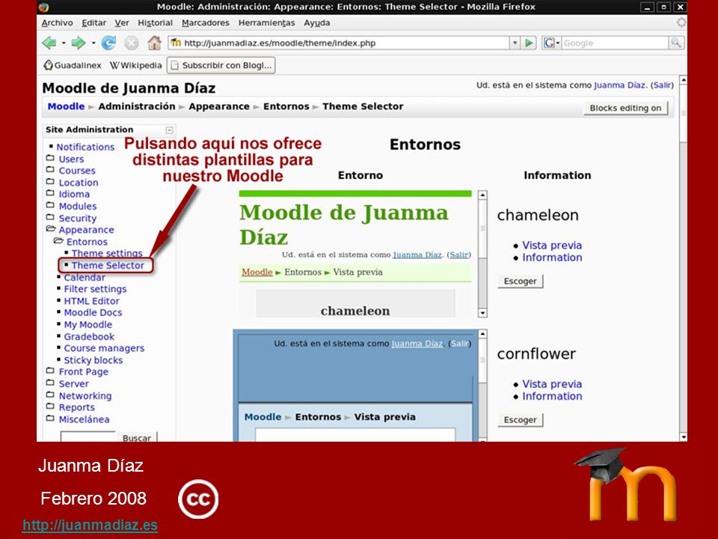Click the search magnifier icon
The width and height of the screenshot is (718, 539).
click(676, 43)
